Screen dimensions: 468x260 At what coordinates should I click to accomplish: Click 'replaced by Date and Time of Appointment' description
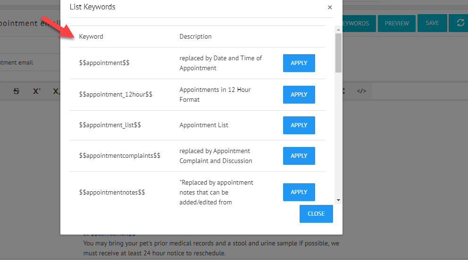click(x=221, y=63)
